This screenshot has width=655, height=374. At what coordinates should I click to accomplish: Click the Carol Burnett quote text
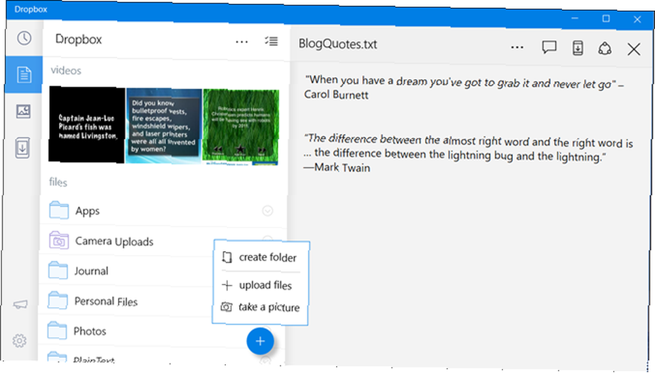coord(464,87)
